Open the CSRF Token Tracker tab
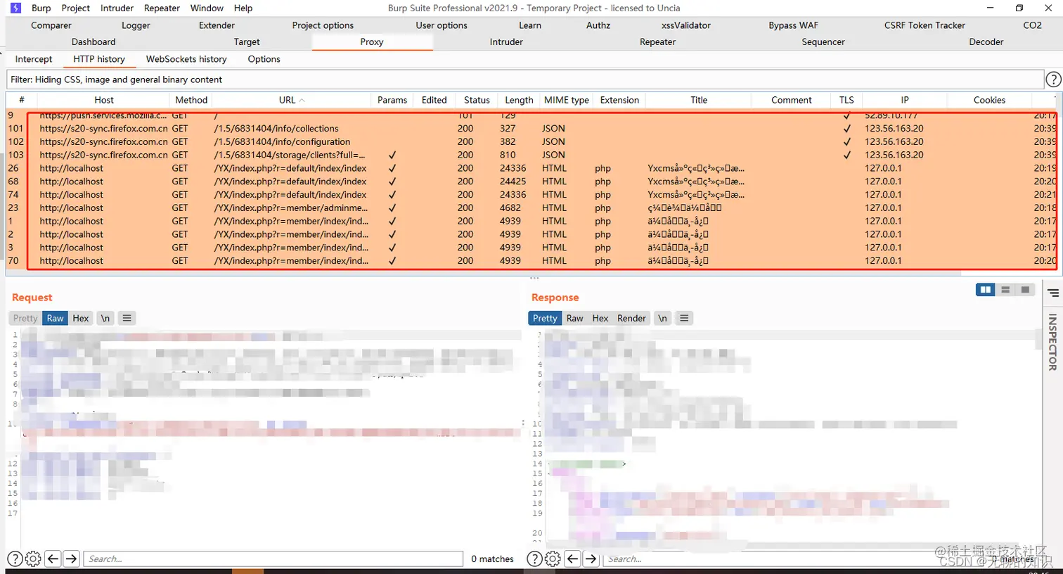 [x=925, y=25]
